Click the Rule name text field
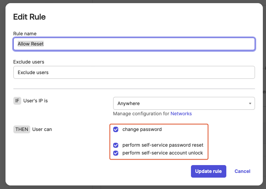The height and width of the screenshot is (189, 266). coord(134,44)
